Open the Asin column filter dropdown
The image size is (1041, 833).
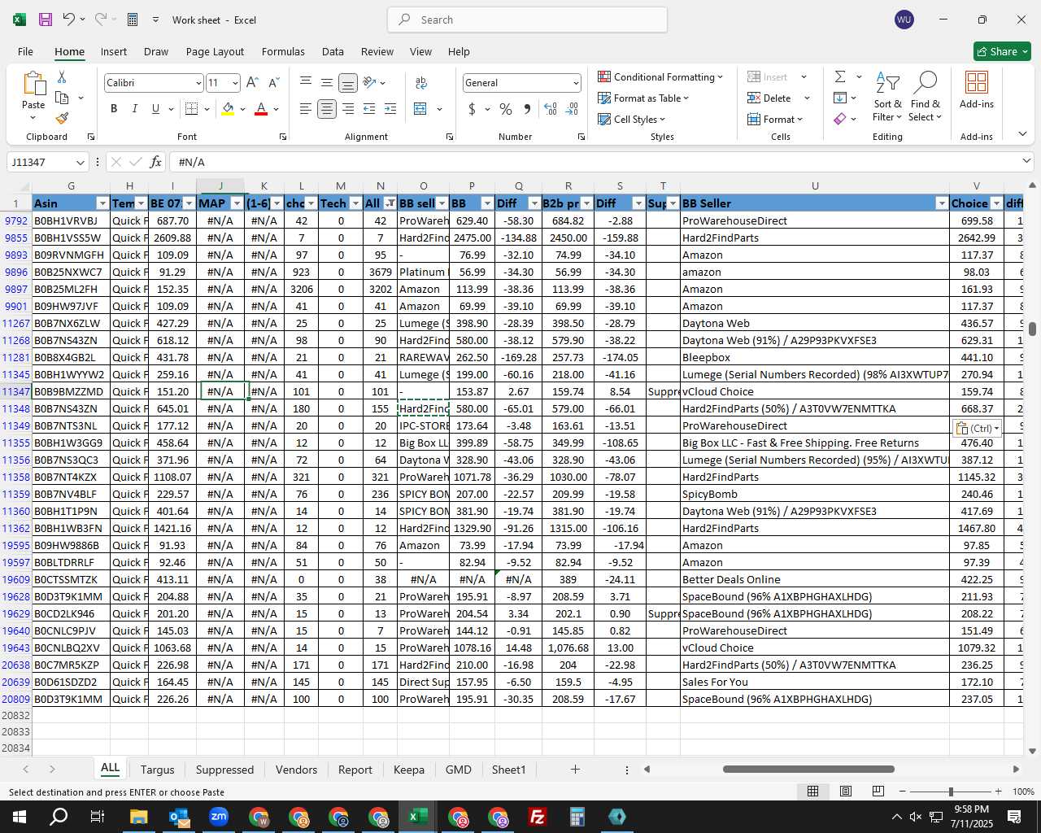(x=102, y=203)
